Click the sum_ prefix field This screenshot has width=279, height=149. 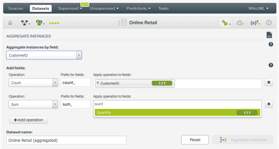[x=76, y=104]
